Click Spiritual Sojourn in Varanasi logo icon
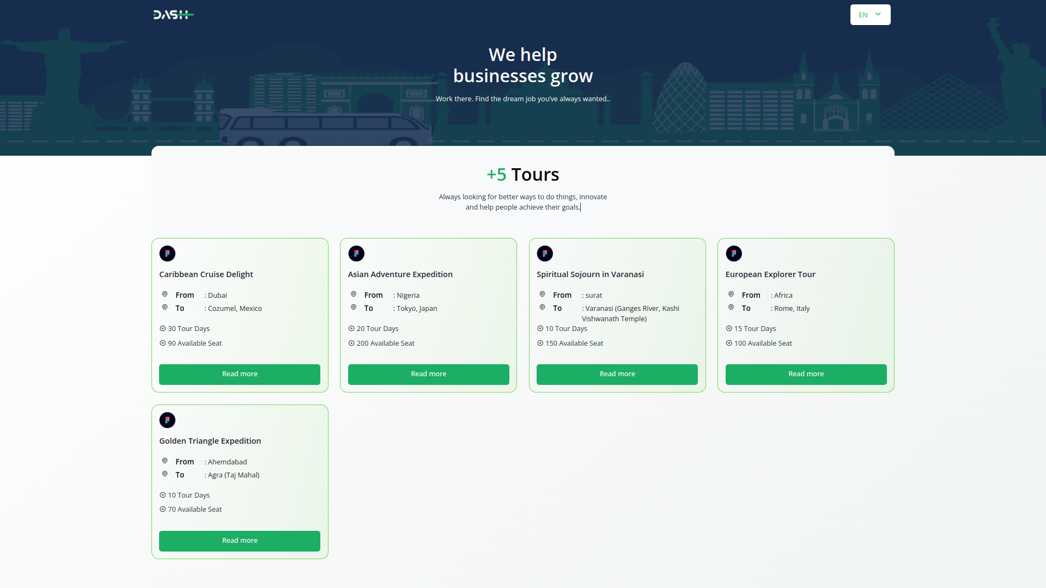 click(545, 254)
